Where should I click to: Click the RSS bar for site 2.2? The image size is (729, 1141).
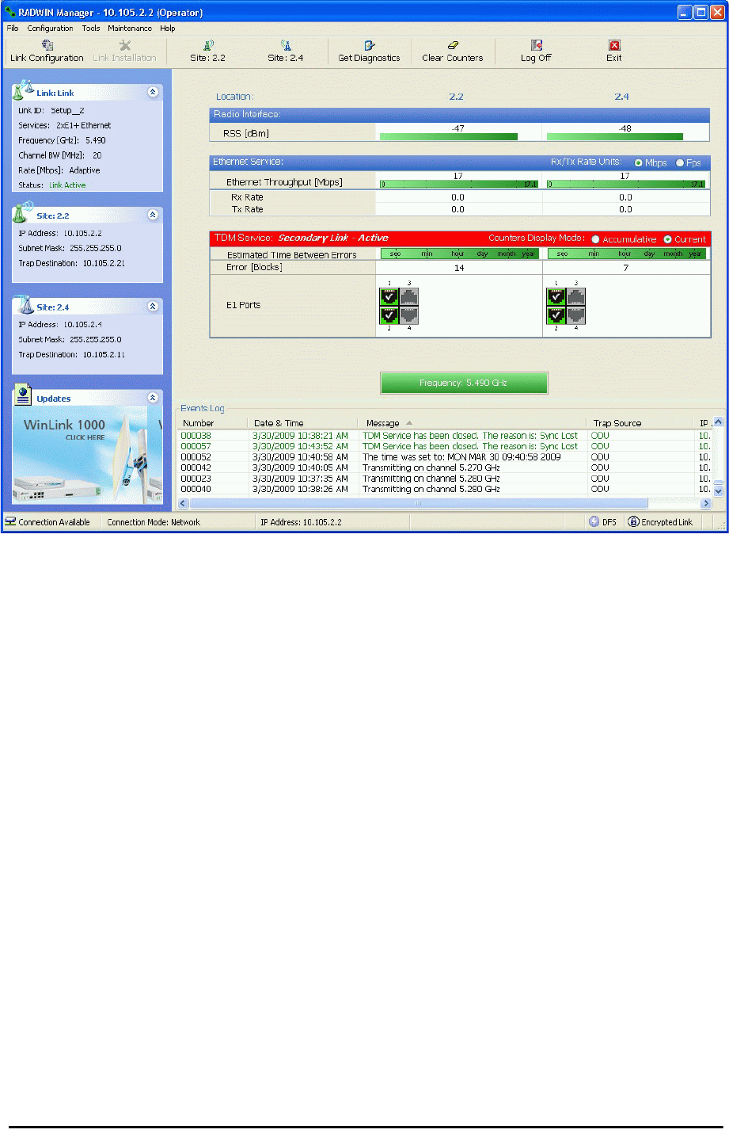449,136
